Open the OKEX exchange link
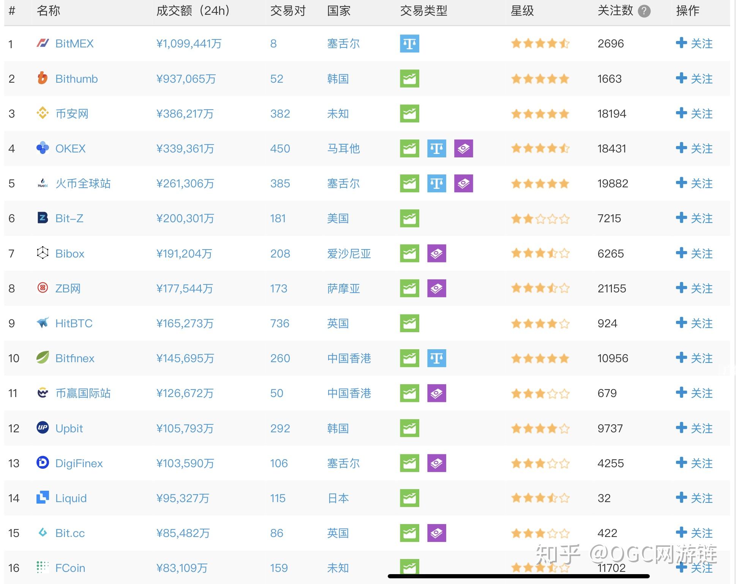Viewport: 736px width, 584px height. pos(70,149)
